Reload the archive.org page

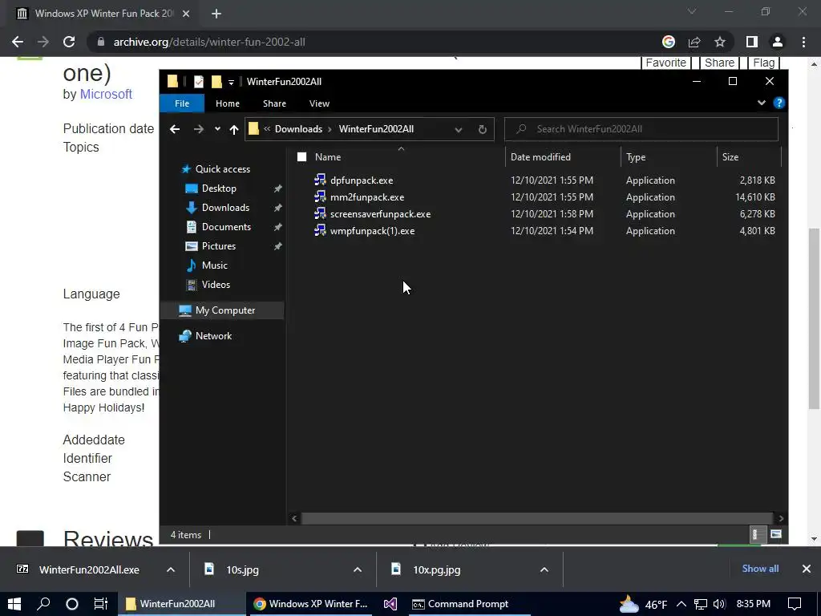pyautogui.click(x=69, y=42)
